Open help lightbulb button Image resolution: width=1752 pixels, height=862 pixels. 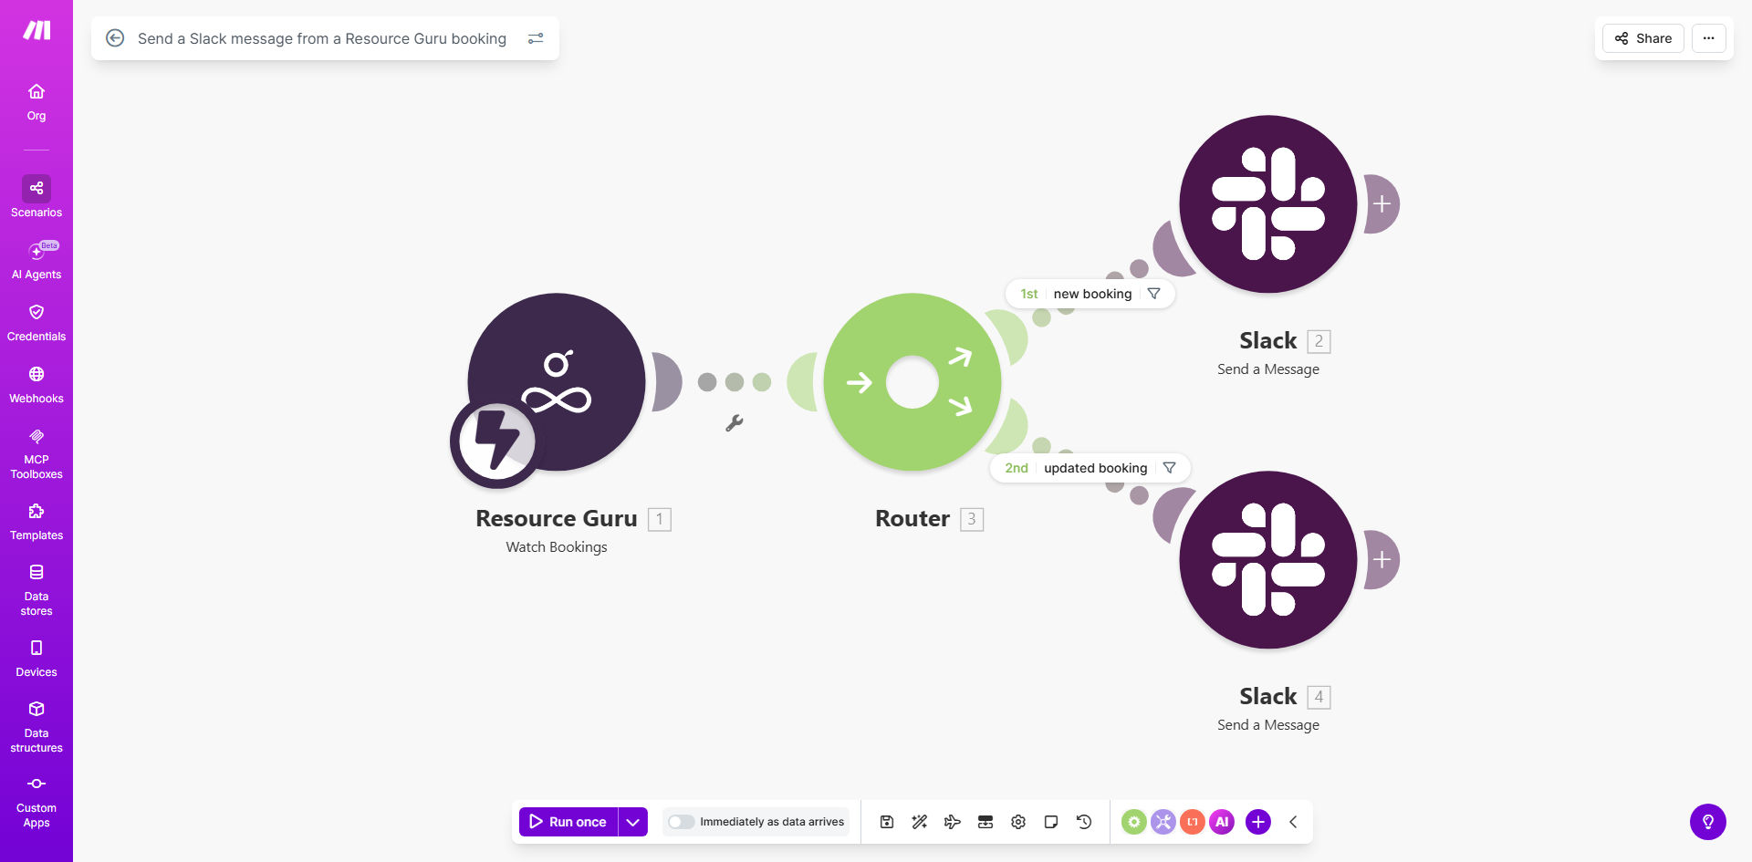coord(1708,822)
